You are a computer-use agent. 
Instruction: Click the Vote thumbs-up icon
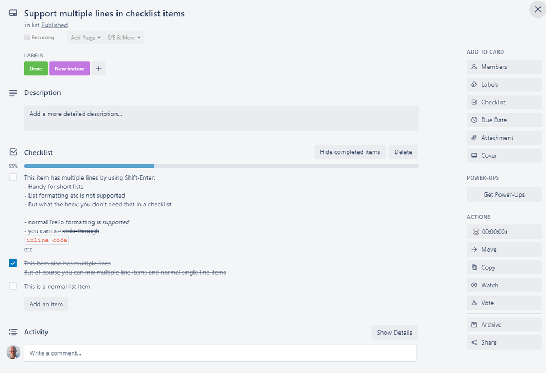[x=474, y=303]
